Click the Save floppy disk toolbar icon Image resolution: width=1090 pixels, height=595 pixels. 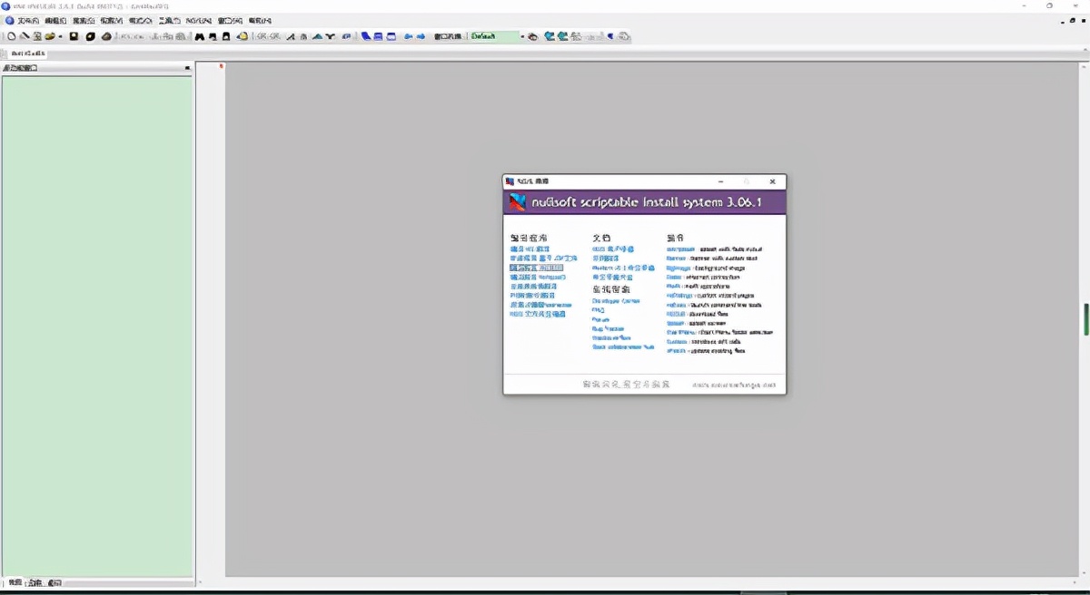(74, 36)
